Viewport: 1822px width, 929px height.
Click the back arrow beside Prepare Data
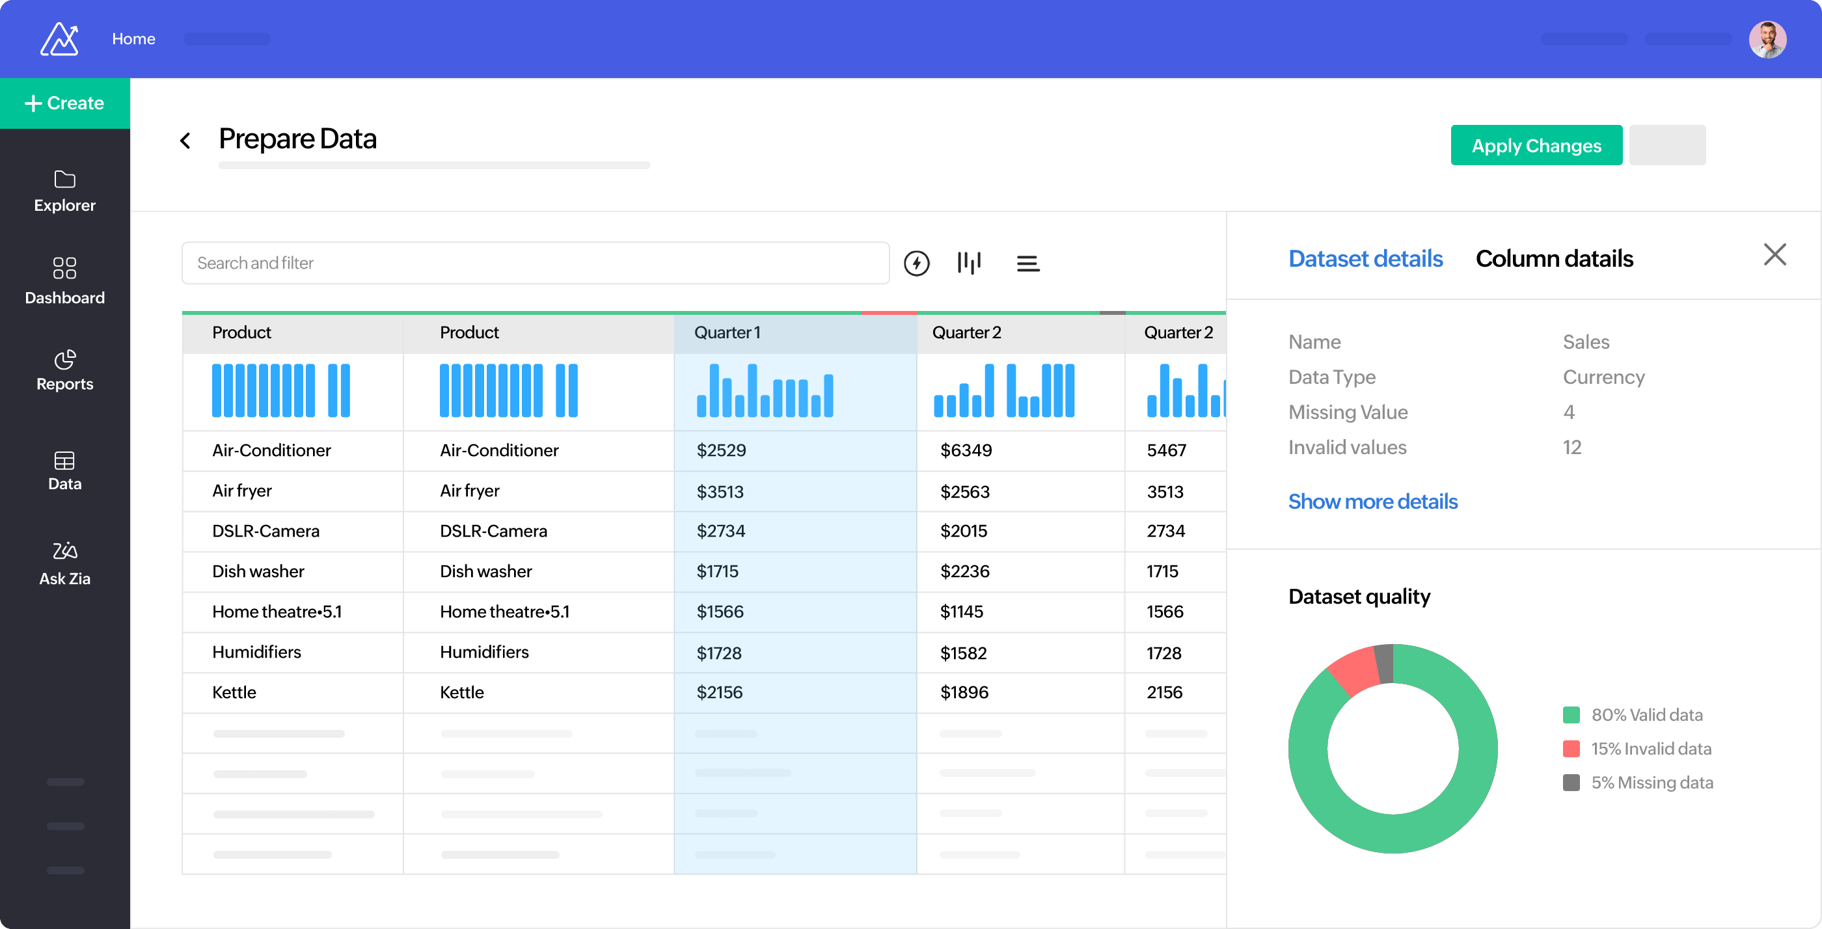tap(185, 140)
